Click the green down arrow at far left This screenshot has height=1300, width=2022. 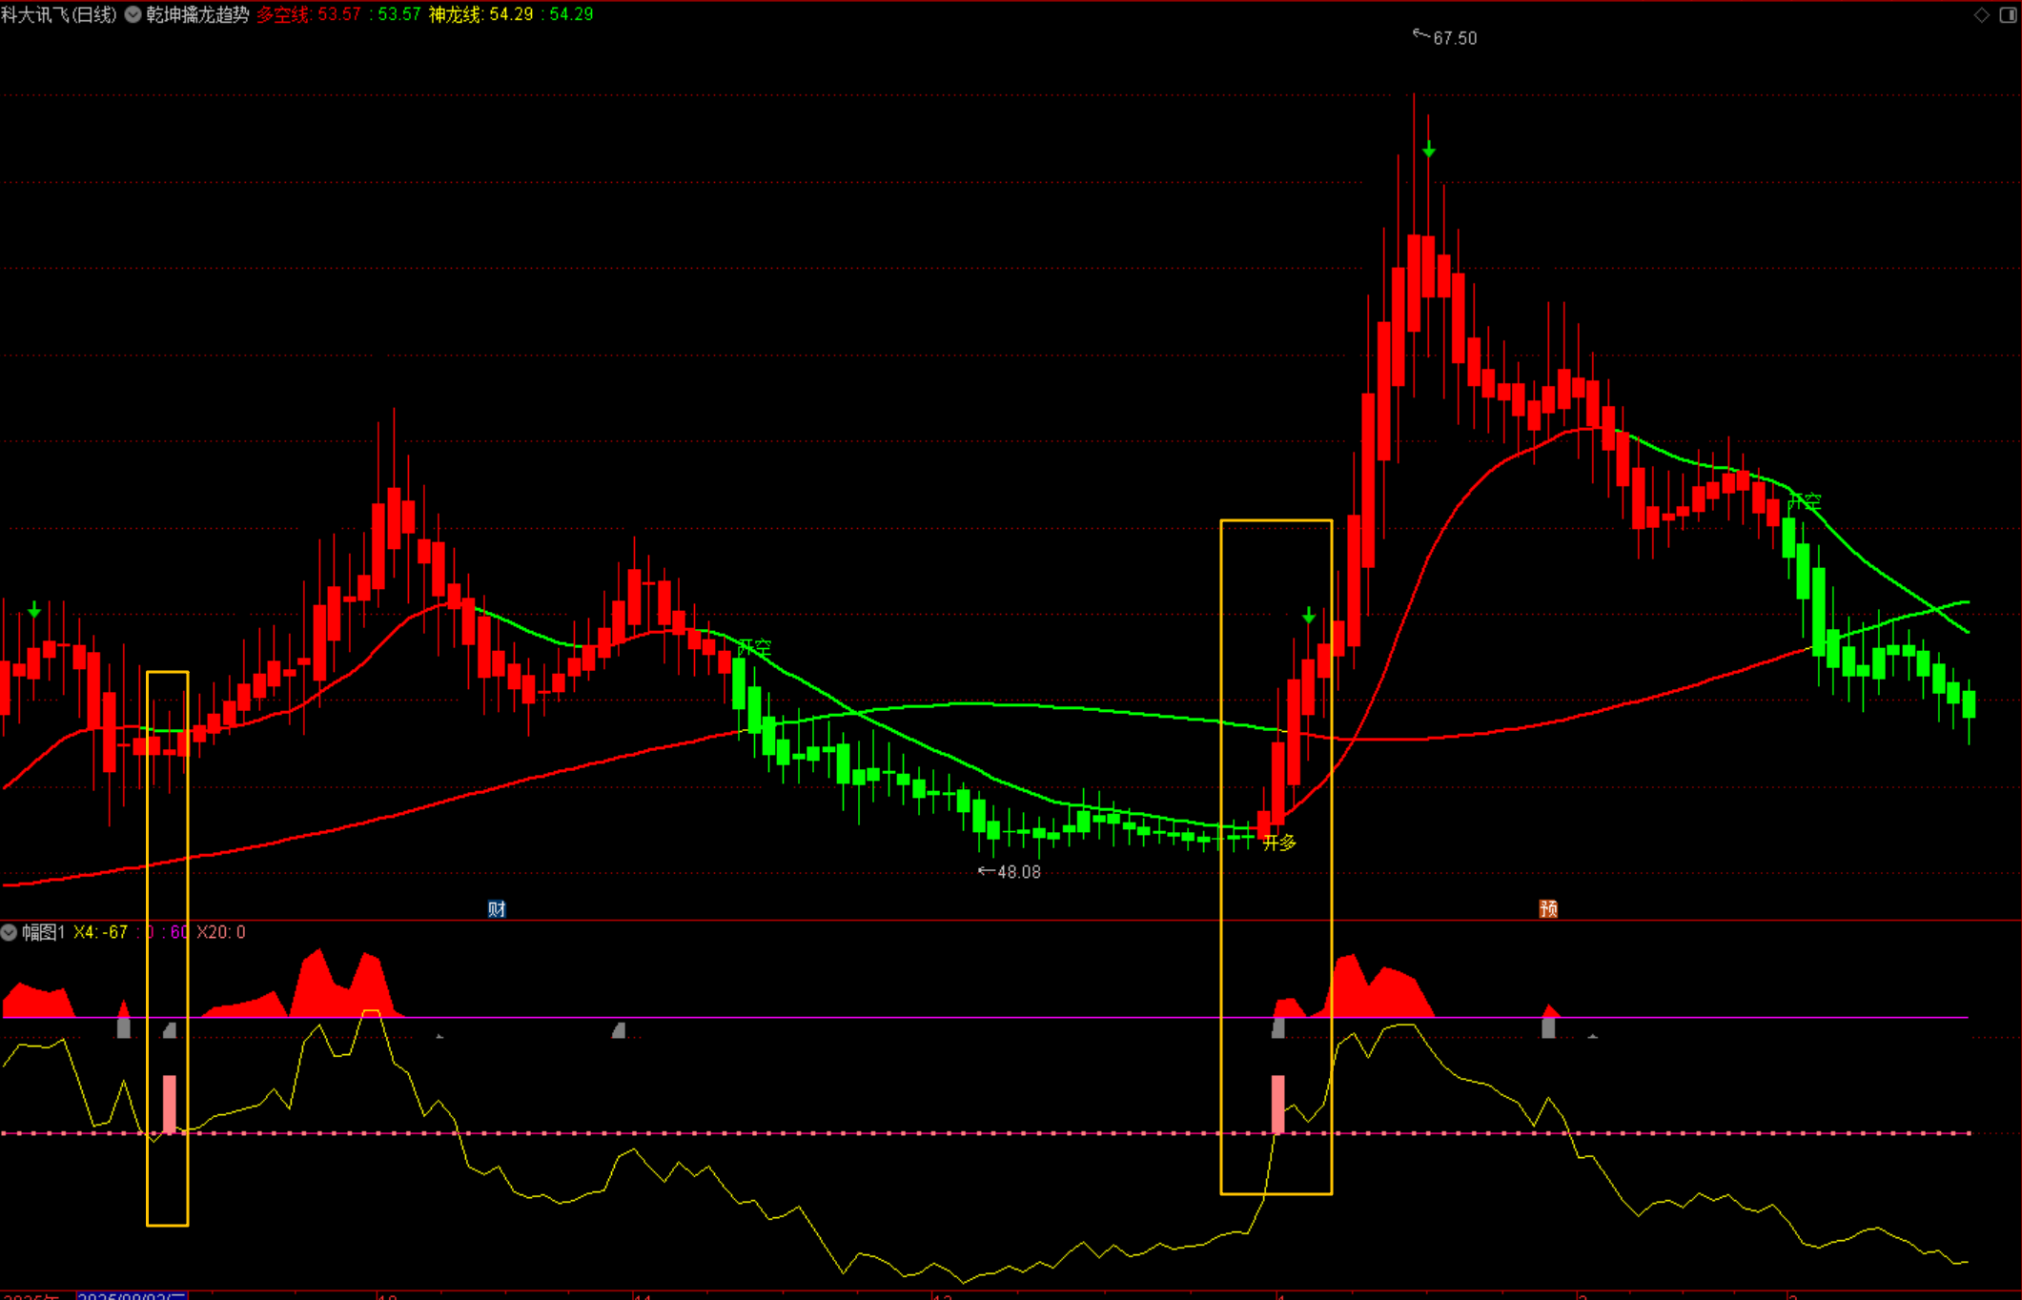pyautogui.click(x=34, y=609)
